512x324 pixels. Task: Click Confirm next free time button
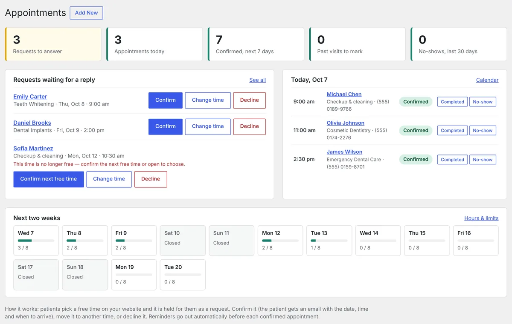[x=49, y=179]
